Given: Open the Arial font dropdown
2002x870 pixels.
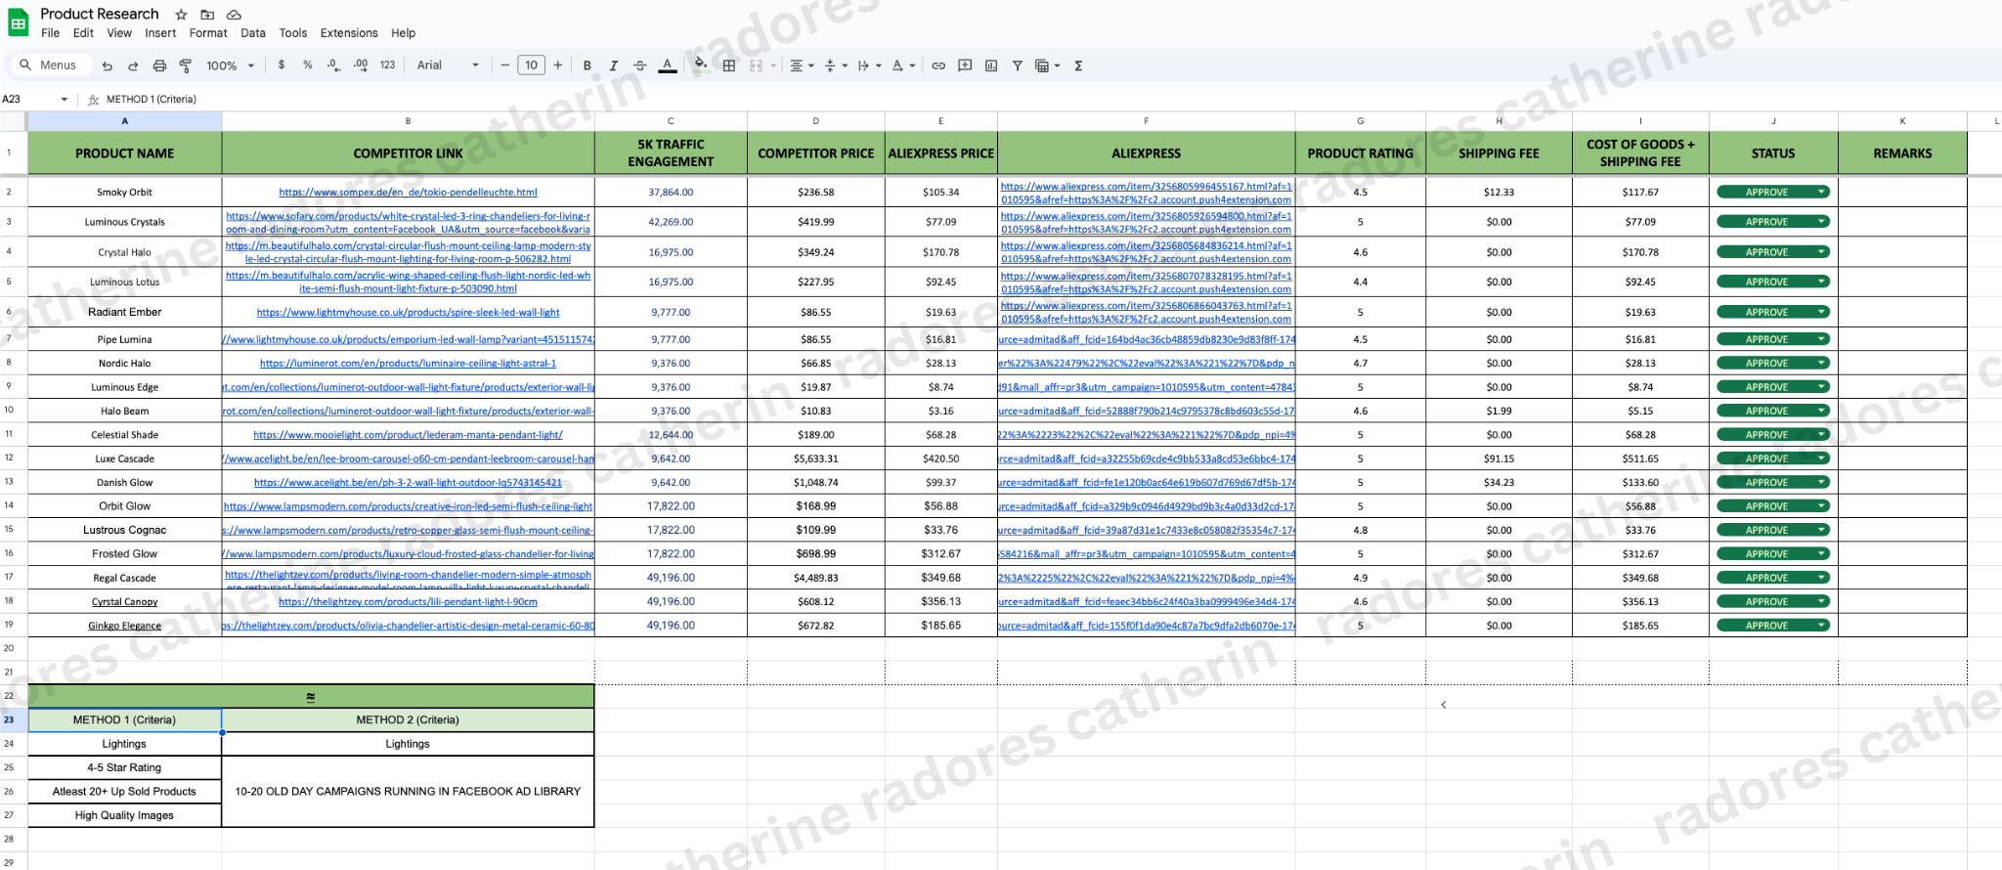Looking at the screenshot, I should (x=448, y=65).
